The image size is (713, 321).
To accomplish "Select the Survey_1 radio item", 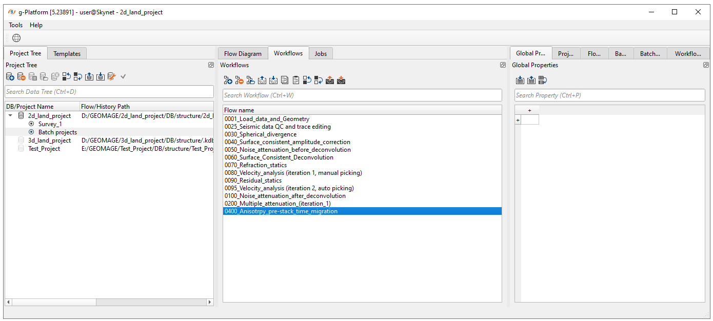I will pyautogui.click(x=32, y=124).
